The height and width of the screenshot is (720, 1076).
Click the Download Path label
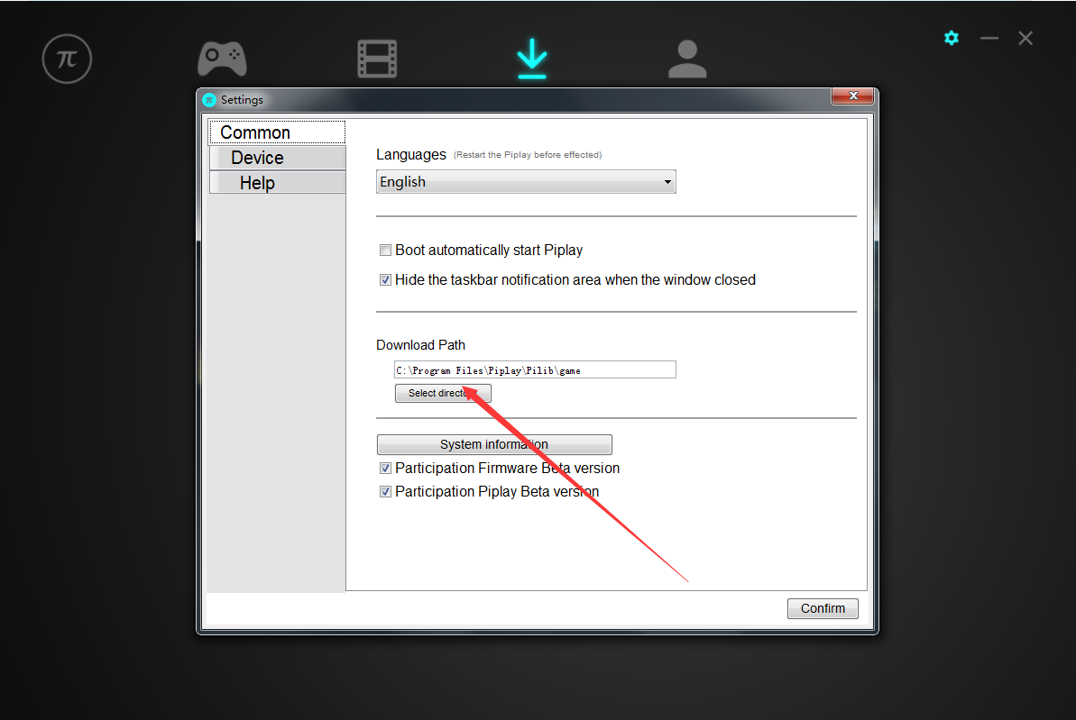420,345
